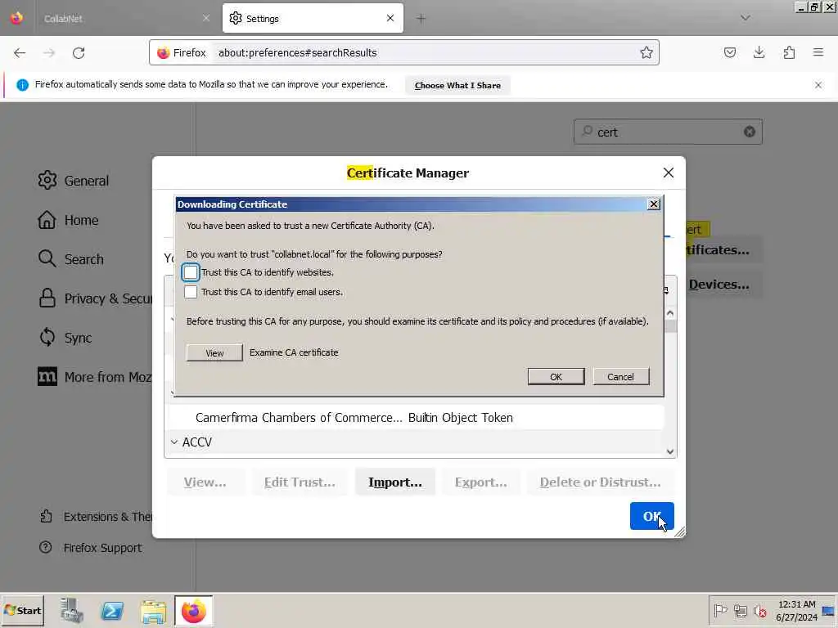Enable Trust this CA to identify email users
Image resolution: width=838 pixels, height=628 pixels.
pos(191,292)
